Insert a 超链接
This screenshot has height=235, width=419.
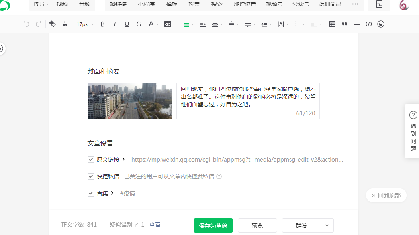coord(118,4)
